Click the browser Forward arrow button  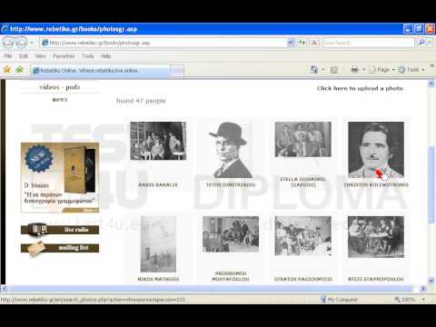(21, 43)
